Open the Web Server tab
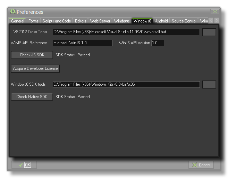This screenshot has width=228, height=178. (100, 21)
